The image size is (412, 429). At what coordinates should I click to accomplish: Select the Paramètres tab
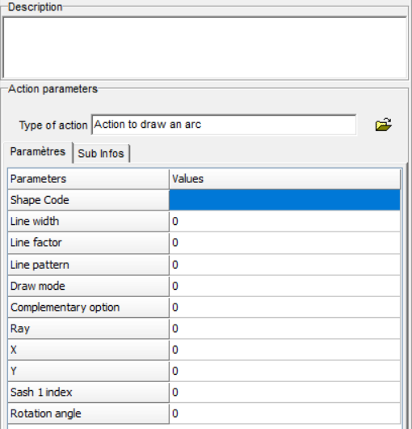point(38,152)
